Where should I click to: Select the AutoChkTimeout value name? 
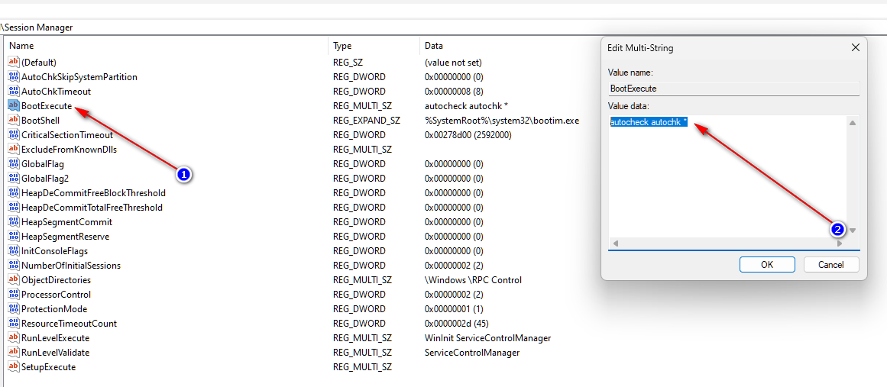click(x=56, y=91)
